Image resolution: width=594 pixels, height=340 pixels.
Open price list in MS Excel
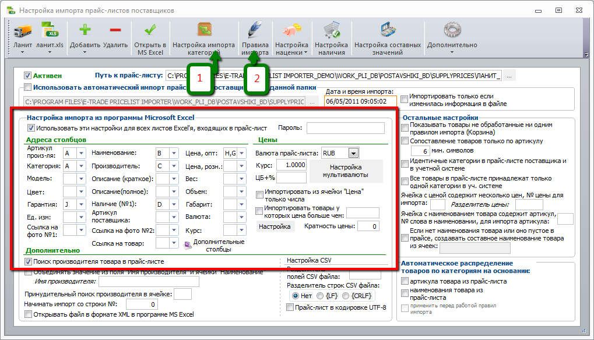[150, 30]
